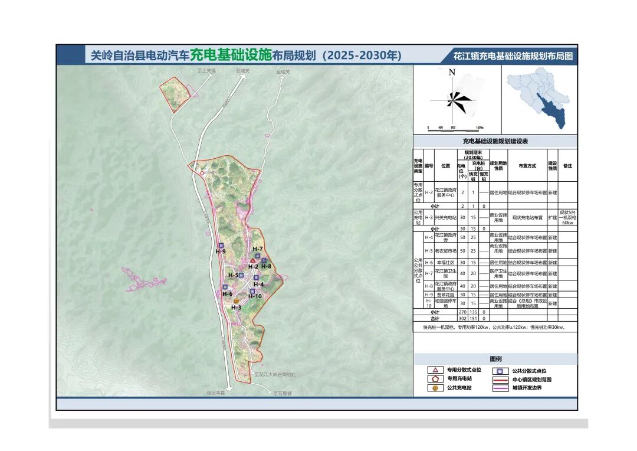Viewport: 637px width, 451px height.
Task: Click the total value 151
Action: [x=473, y=318]
